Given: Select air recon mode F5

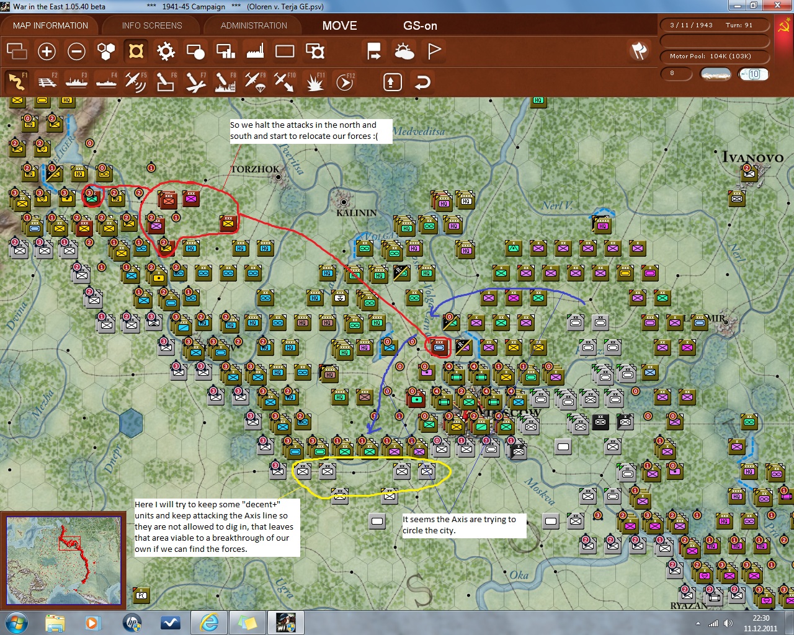Looking at the screenshot, I should pos(136,82).
